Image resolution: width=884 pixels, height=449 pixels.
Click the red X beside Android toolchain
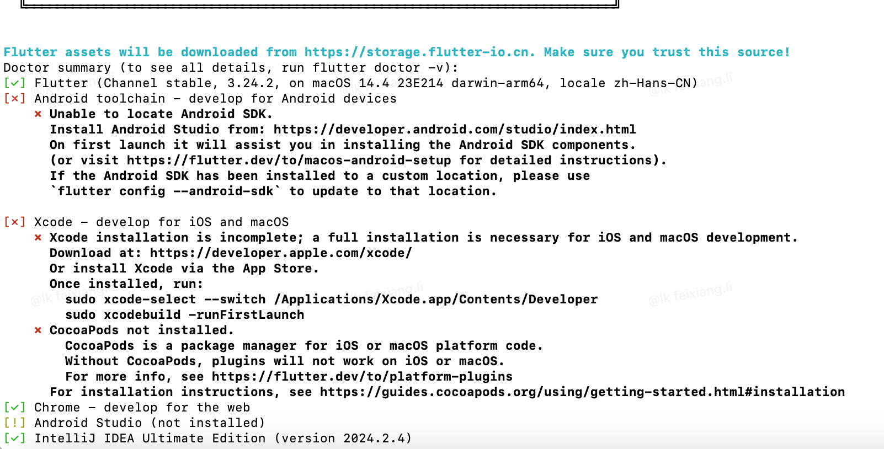15,99
